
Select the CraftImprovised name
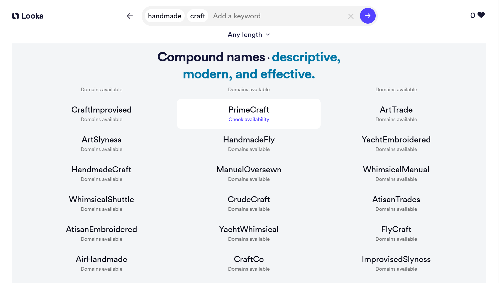(x=102, y=110)
